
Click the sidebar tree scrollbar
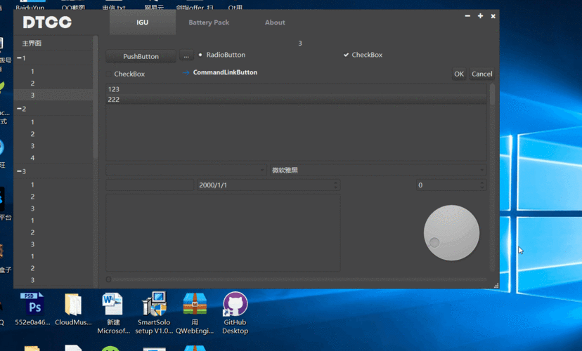[x=96, y=97]
